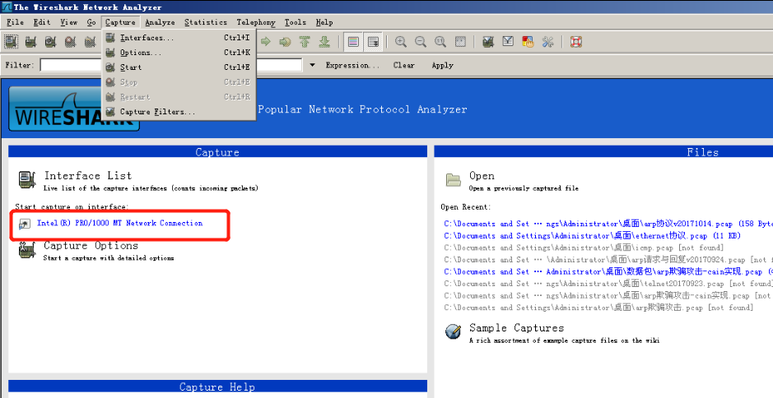This screenshot has height=398, width=773.
Task: Open capture options from the toolbar icon
Action: tap(31, 42)
